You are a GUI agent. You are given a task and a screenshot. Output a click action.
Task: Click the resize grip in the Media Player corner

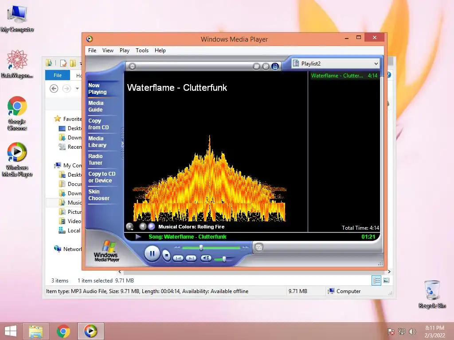click(x=380, y=263)
